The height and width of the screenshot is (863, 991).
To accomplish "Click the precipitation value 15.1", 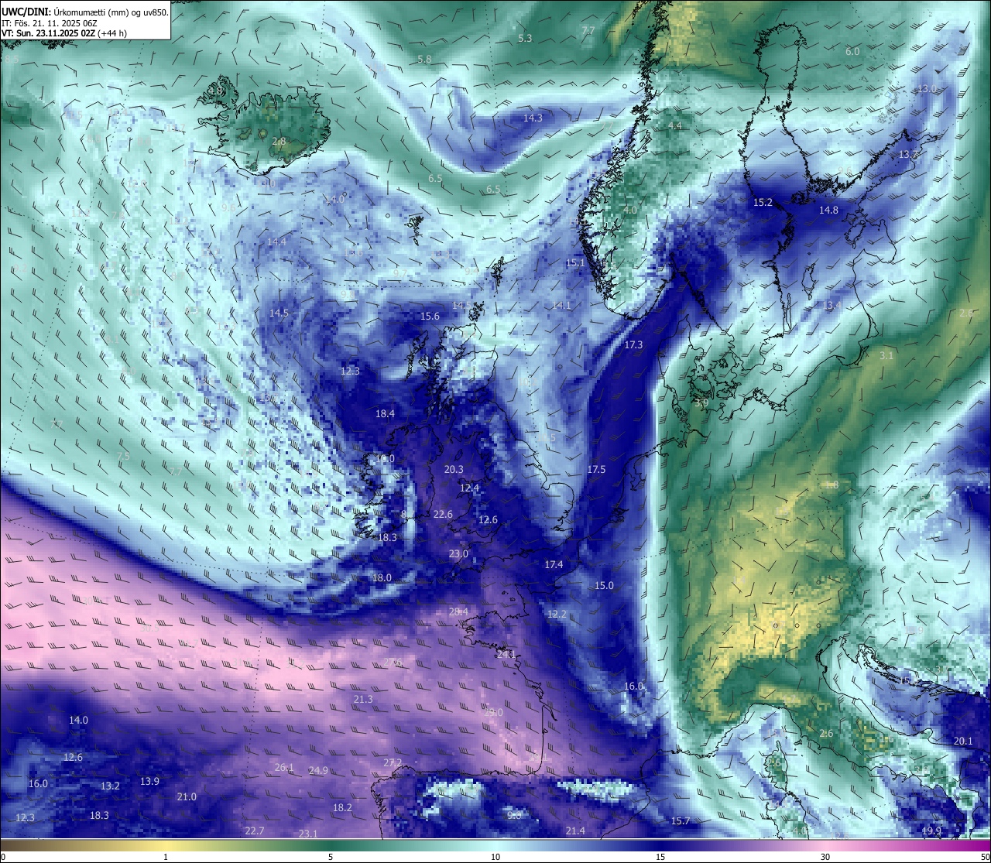I will tap(575, 263).
